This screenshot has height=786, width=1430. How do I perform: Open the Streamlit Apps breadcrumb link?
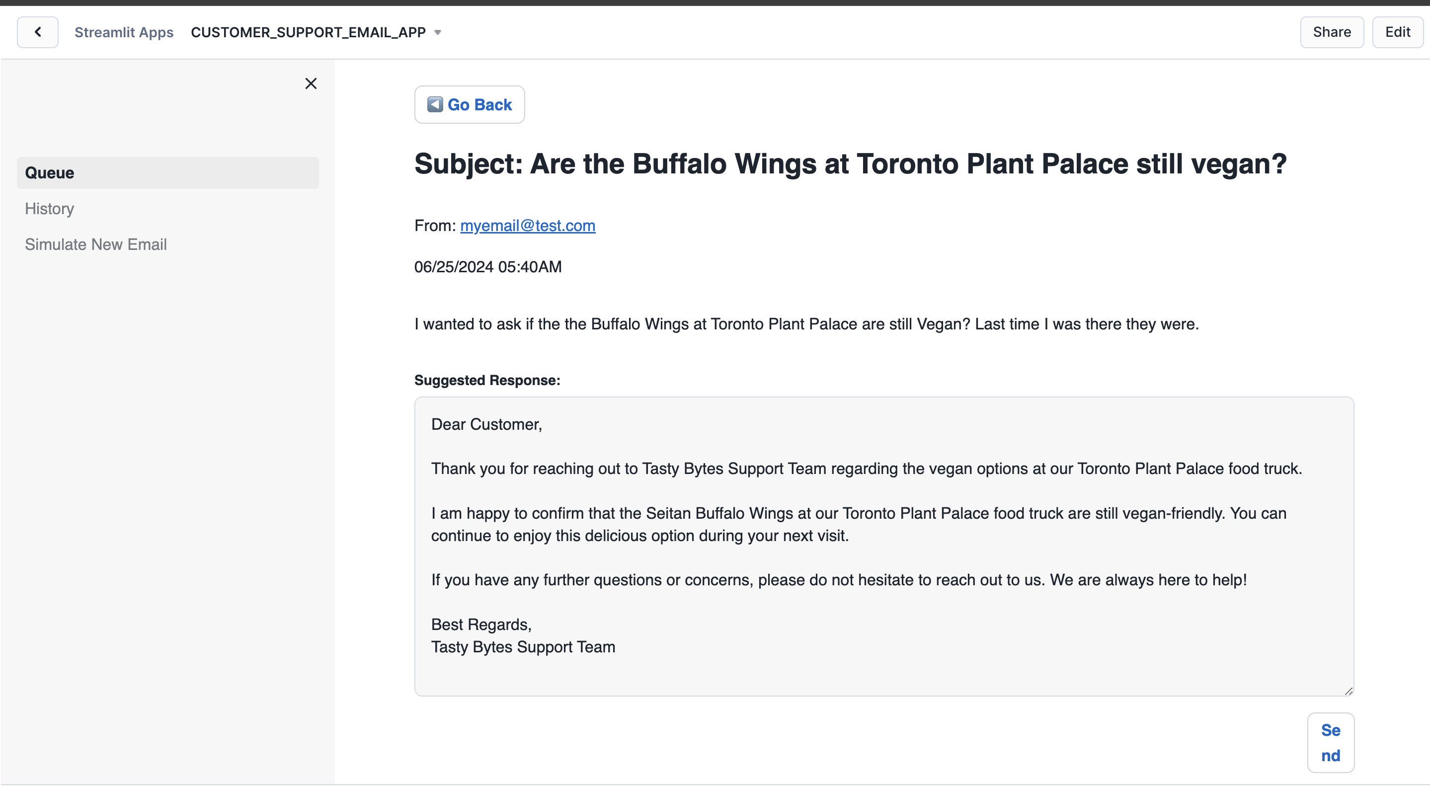click(x=124, y=33)
